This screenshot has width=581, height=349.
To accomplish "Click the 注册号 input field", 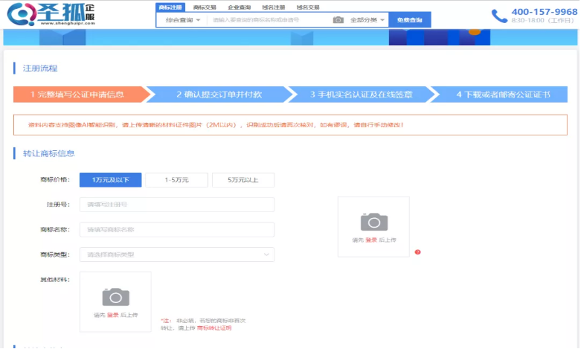I will 177,205.
